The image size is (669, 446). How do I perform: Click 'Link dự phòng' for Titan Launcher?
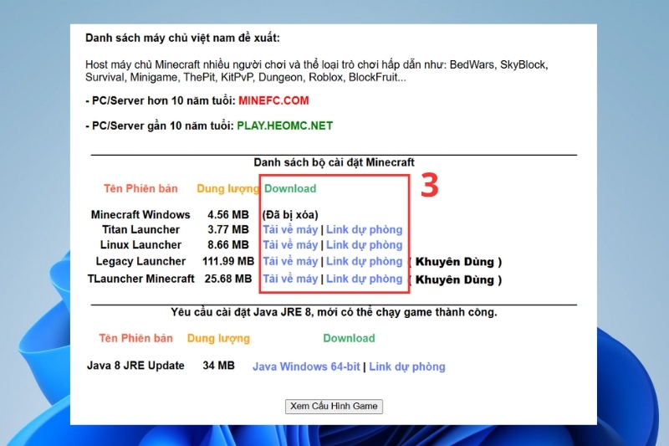[365, 229]
